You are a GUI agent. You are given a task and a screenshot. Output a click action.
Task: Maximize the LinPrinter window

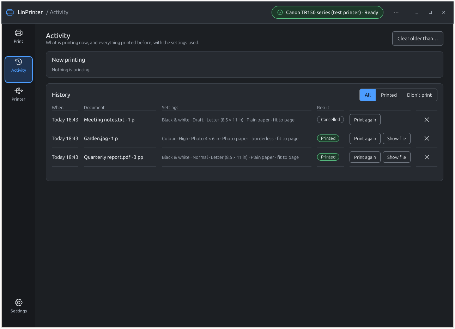430,12
